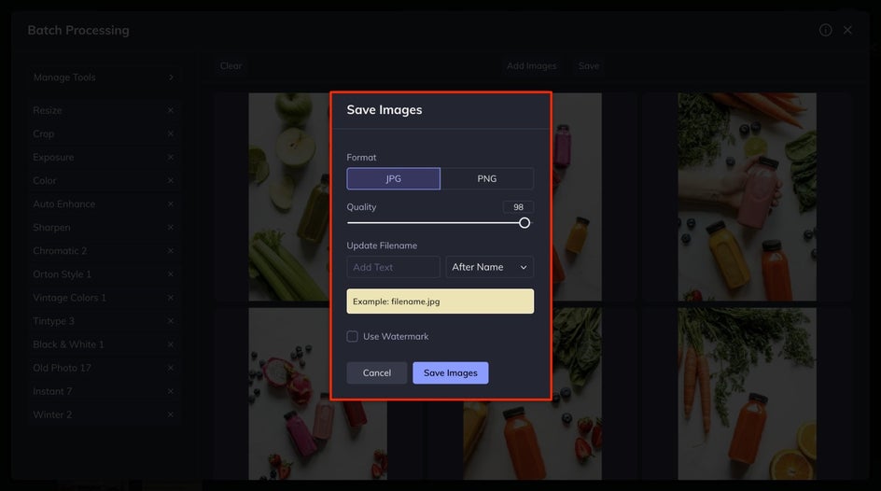Click the blue Save Images button
Screen dimensions: 881x491
click(451, 373)
